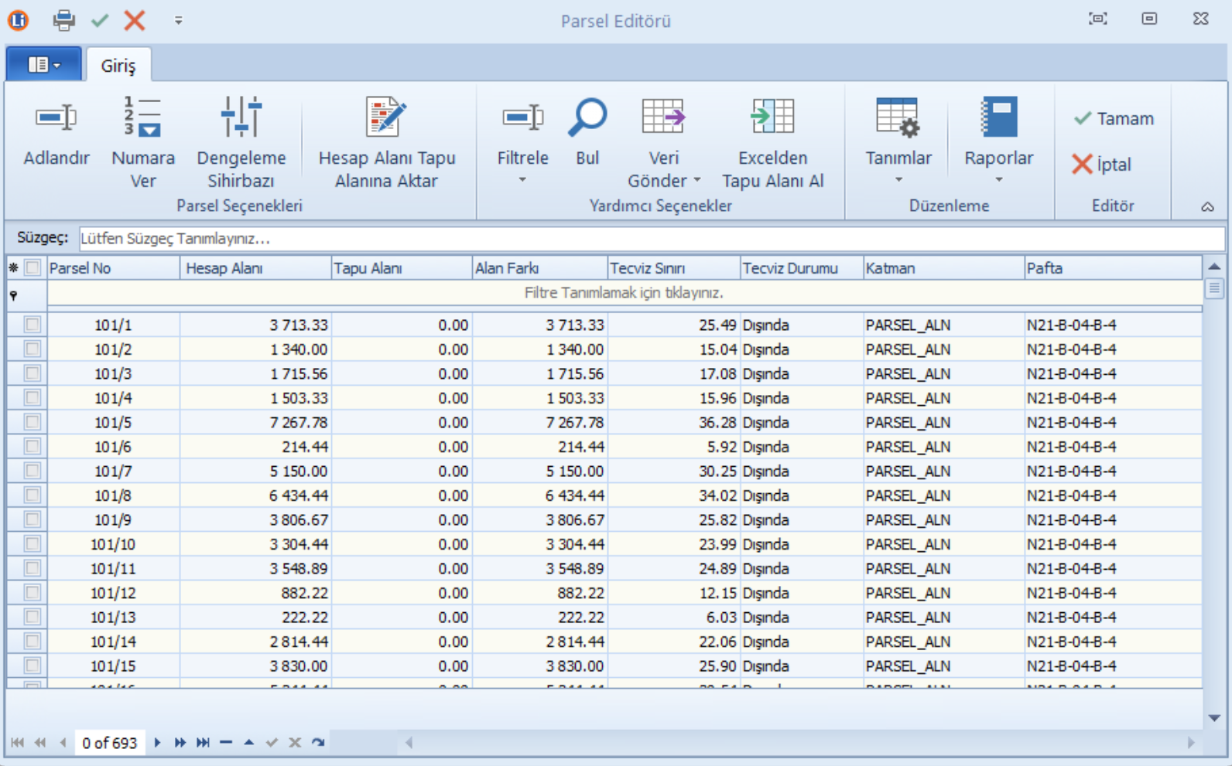Open the blue application menu button
Viewport: 1232px width, 766px height.
tap(43, 64)
